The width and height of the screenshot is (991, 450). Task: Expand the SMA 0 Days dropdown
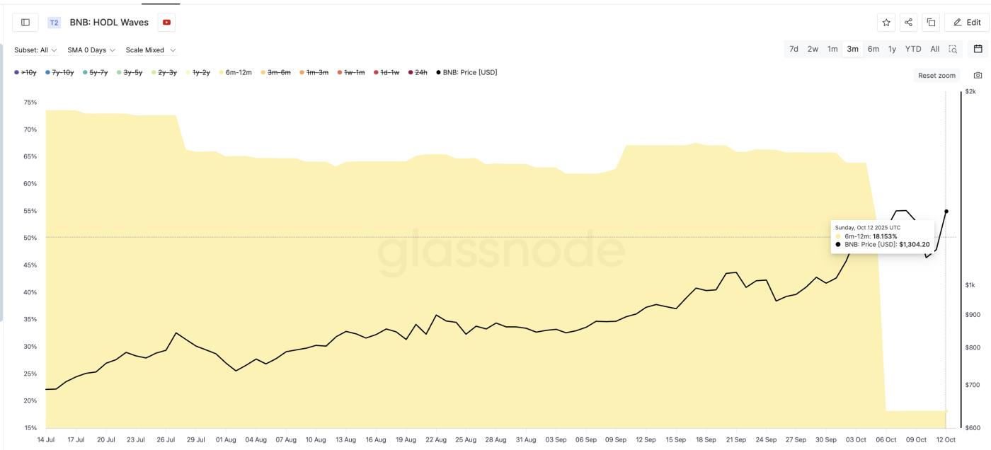coord(91,50)
